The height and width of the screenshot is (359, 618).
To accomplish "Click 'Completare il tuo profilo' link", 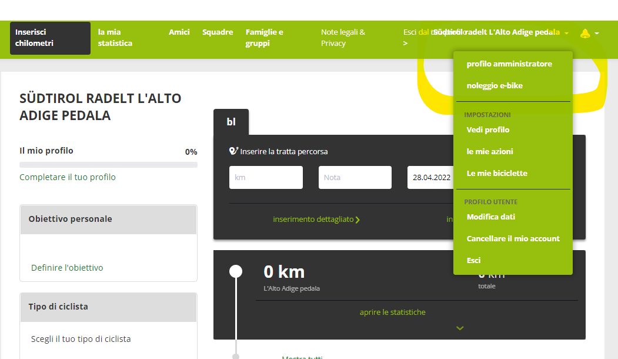I will tap(68, 177).
